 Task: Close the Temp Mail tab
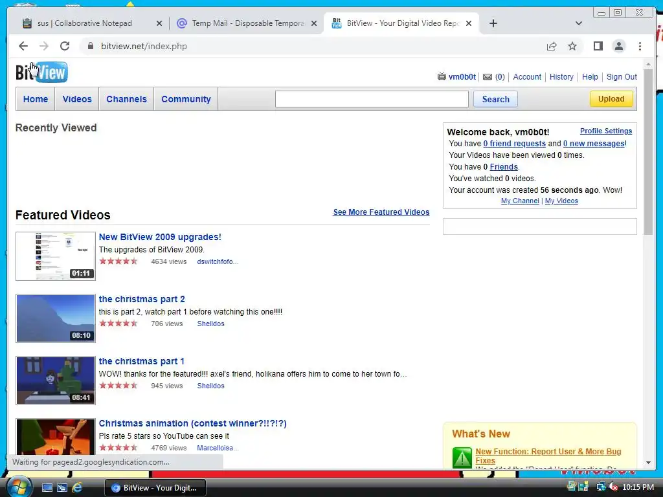[x=314, y=23]
